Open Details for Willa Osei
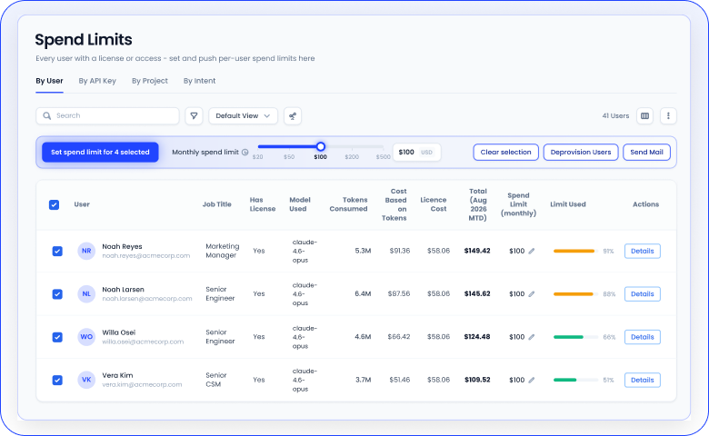Viewport: 709px width, 436px height. point(642,337)
